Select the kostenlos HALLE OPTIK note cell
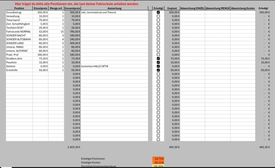 click(x=114, y=66)
